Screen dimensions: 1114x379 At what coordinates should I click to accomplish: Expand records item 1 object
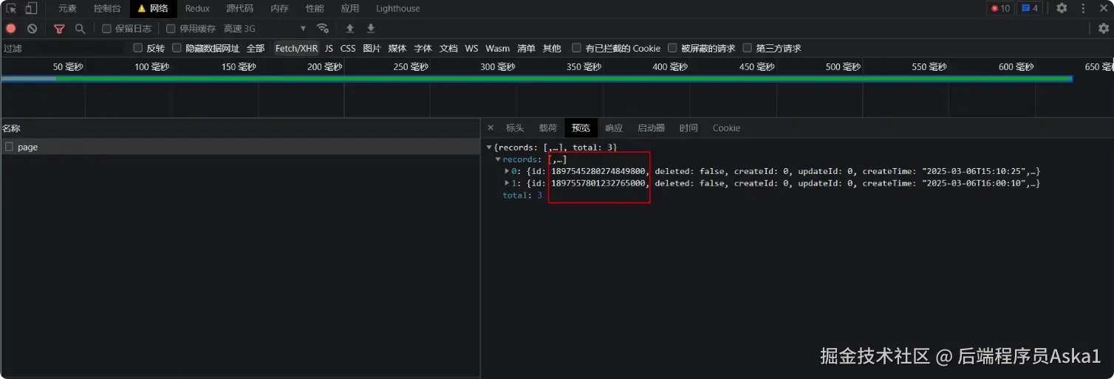coord(507,183)
